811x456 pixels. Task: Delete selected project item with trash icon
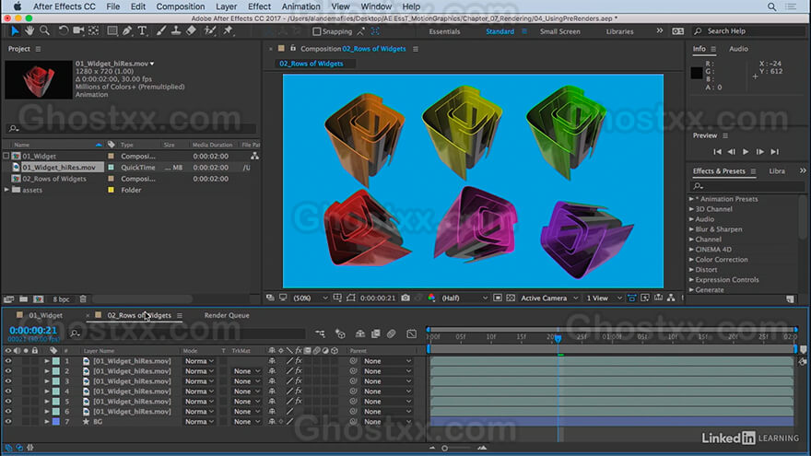point(83,298)
